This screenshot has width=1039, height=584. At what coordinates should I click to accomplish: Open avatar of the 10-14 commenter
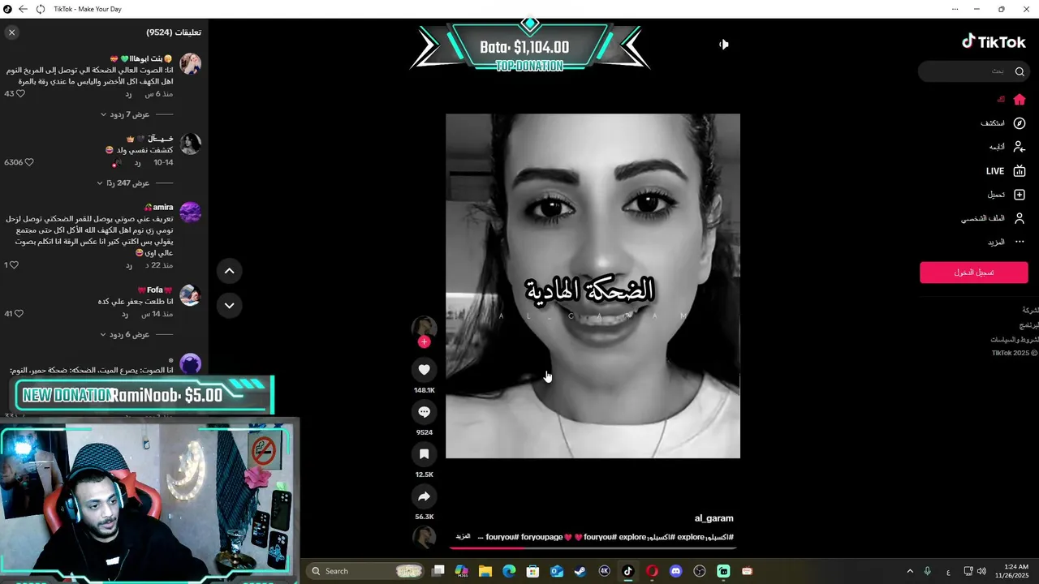(190, 144)
